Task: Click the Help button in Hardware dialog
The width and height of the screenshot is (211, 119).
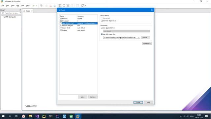Action: point(148,102)
